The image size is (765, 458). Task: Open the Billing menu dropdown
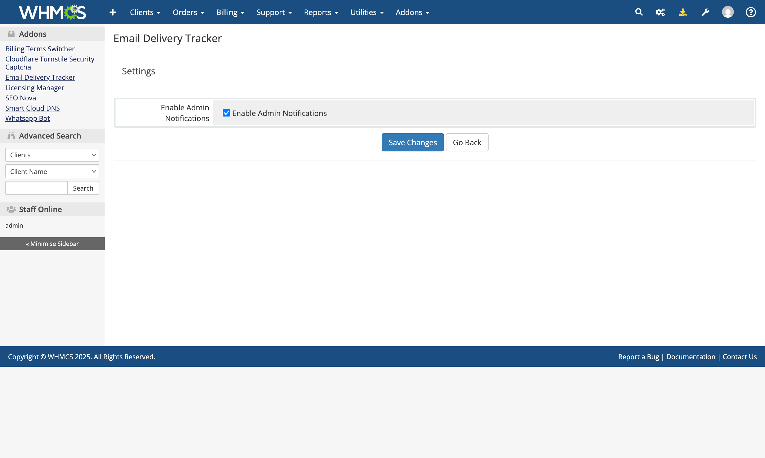point(230,12)
